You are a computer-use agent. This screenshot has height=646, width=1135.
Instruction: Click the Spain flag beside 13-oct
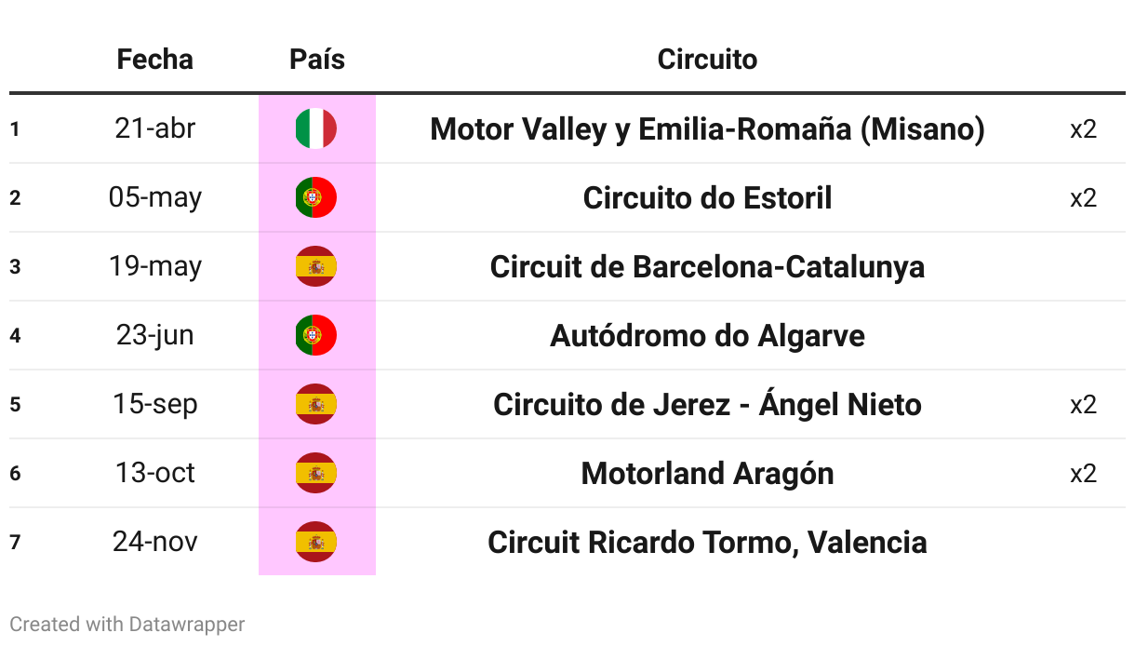click(316, 473)
